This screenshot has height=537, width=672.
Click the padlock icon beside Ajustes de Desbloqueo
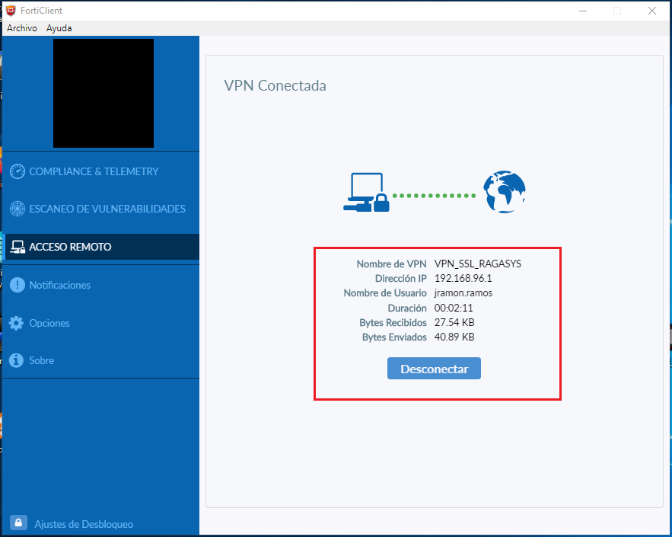pos(20,524)
